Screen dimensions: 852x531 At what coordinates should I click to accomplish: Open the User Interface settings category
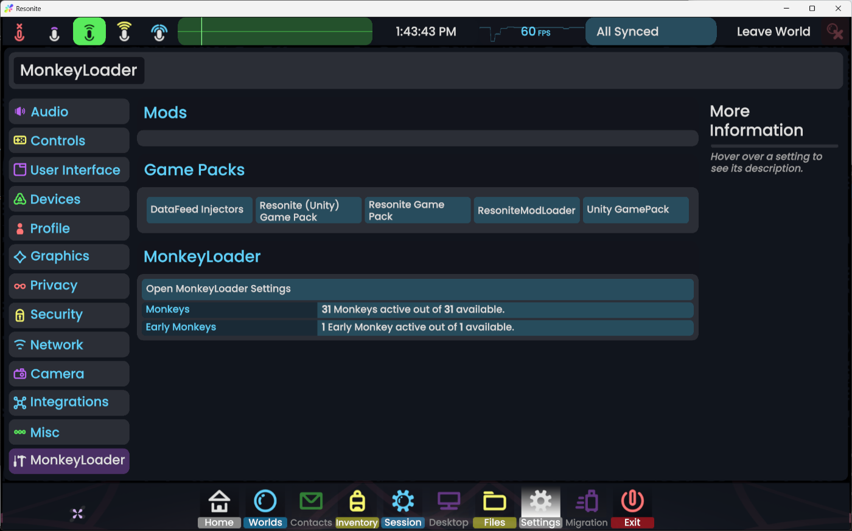click(69, 170)
